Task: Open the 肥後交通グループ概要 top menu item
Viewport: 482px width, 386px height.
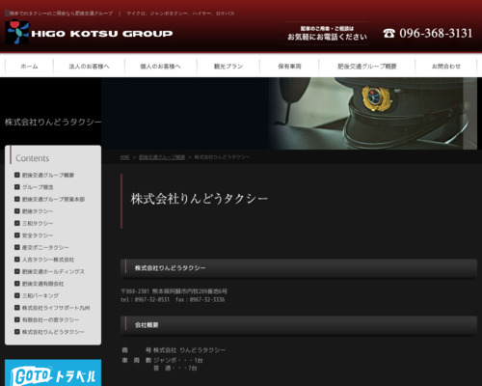Action: coord(367,67)
